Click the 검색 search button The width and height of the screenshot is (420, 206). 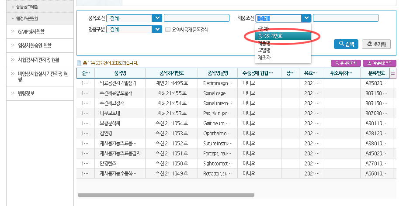coord(346,44)
